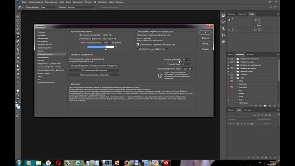The height and width of the screenshot is (166, 295).
Task: Select the Pen tool in the toolbar
Action: coord(18,74)
